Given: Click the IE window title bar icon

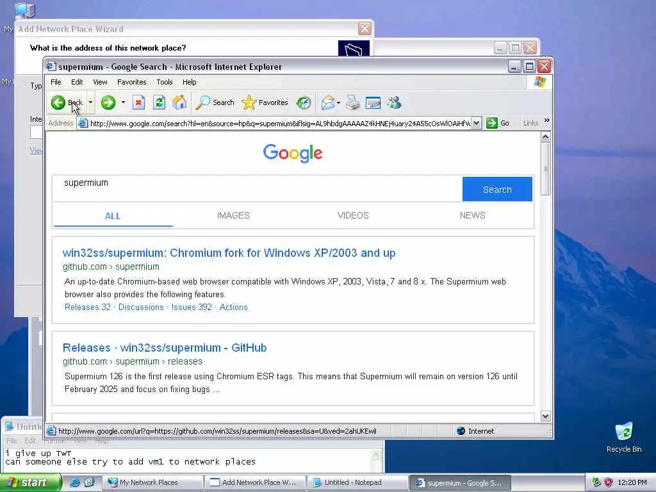Looking at the screenshot, I should pyautogui.click(x=51, y=67).
